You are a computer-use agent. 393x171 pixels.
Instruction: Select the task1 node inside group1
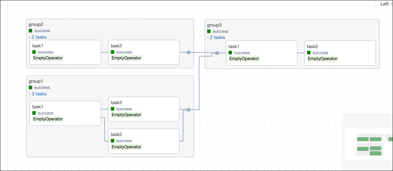click(x=65, y=113)
